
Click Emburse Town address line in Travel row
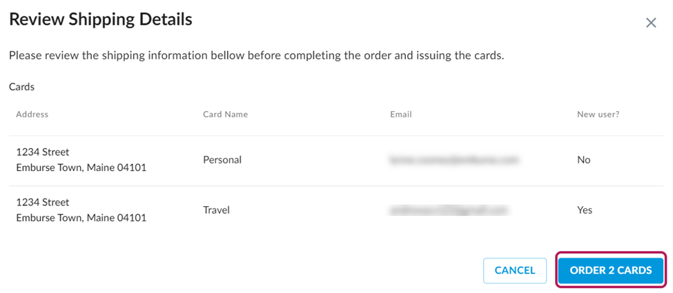pyautogui.click(x=81, y=218)
